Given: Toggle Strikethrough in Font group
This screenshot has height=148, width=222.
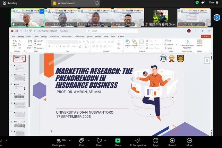Looking at the screenshot, I should (x=64, y=46).
